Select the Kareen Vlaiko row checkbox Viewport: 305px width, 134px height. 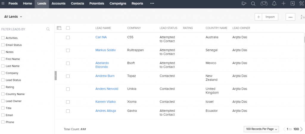pyautogui.click(x=68, y=102)
